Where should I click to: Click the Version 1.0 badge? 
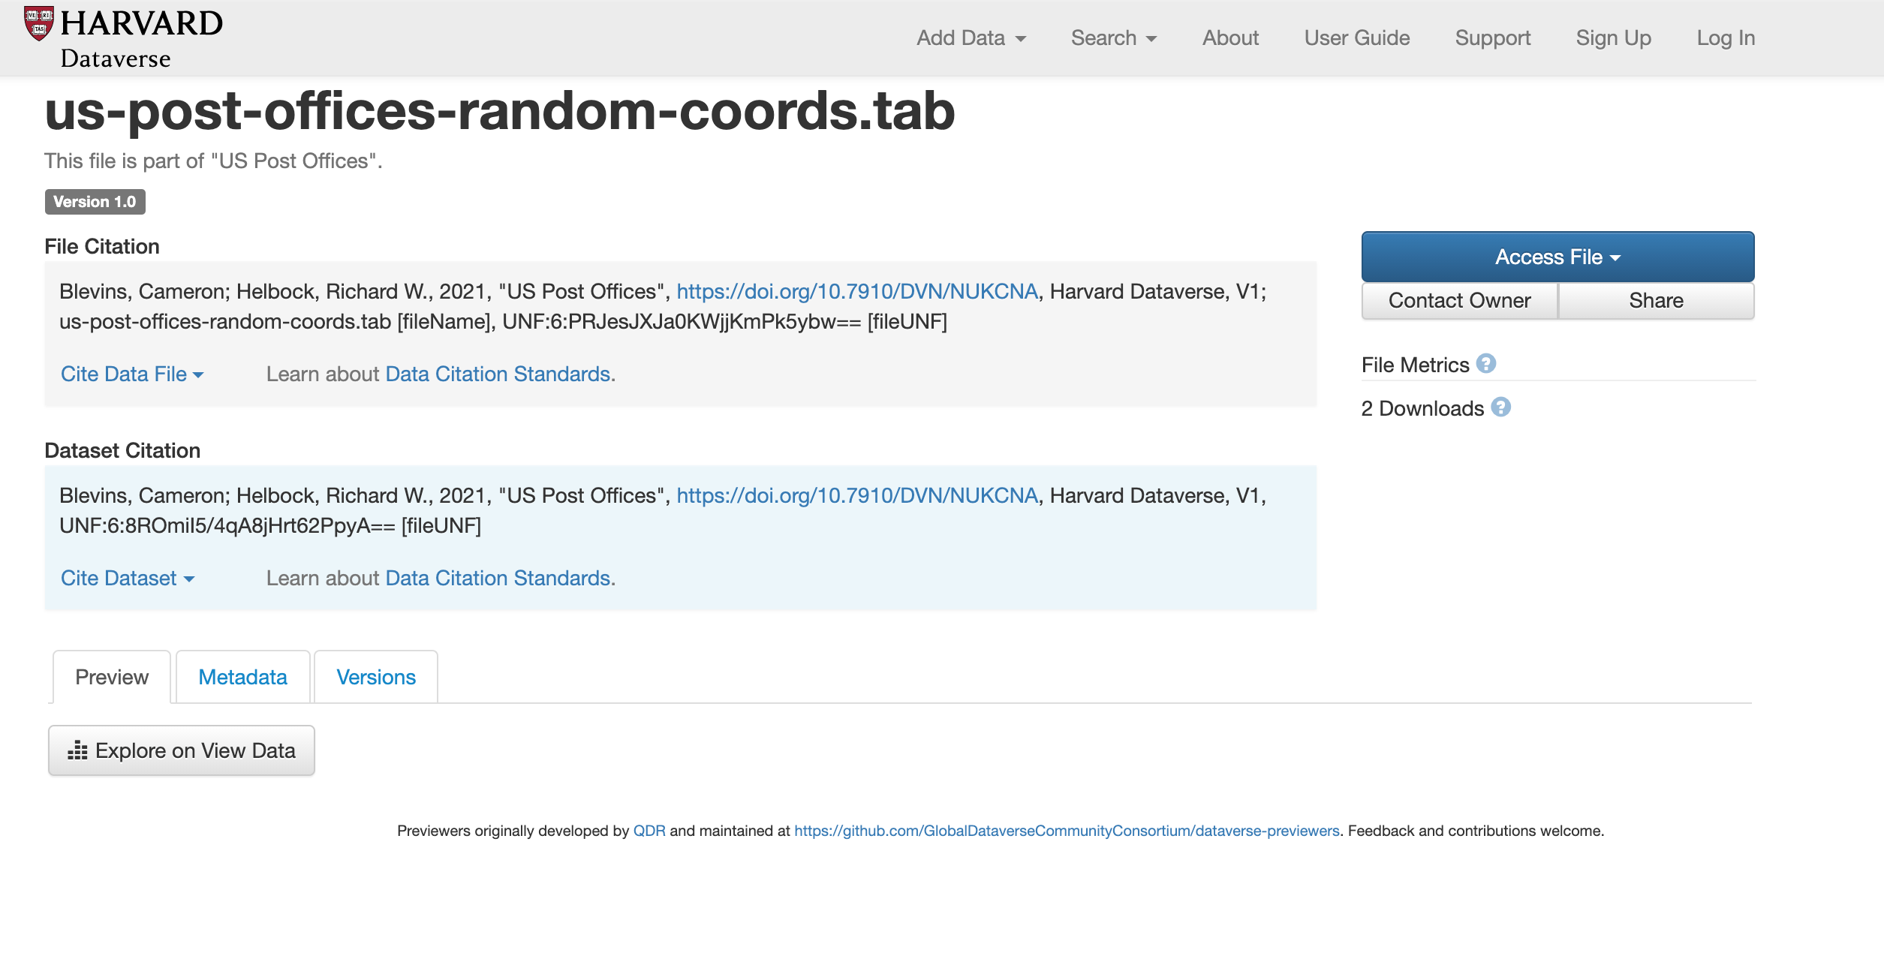95,202
